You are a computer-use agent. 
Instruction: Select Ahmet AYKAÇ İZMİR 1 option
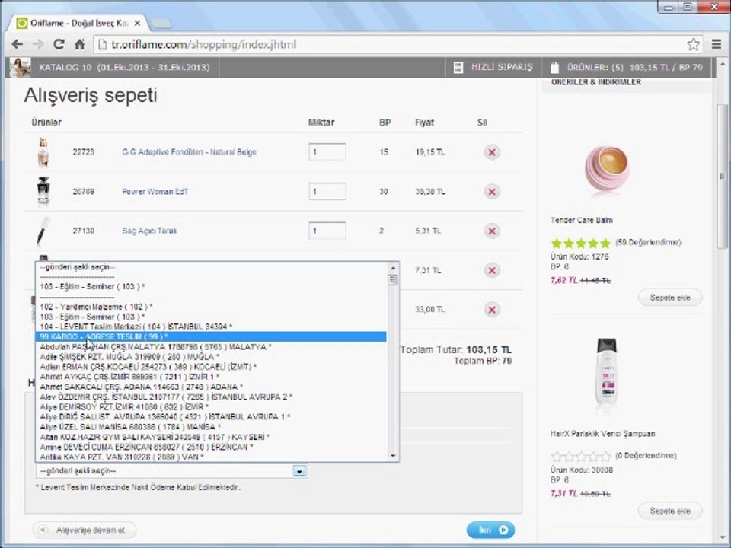click(211, 377)
